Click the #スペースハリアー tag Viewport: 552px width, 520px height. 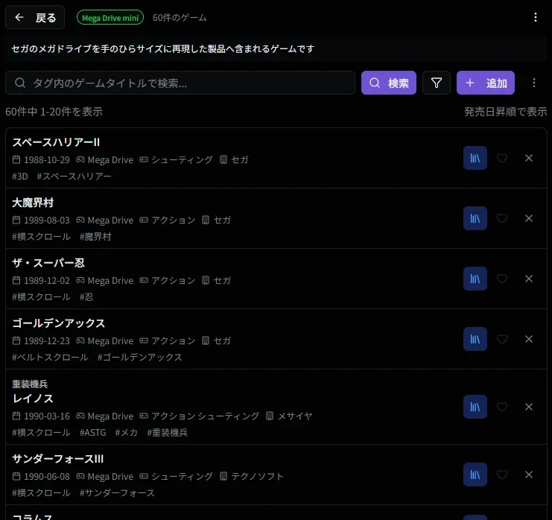coord(74,176)
